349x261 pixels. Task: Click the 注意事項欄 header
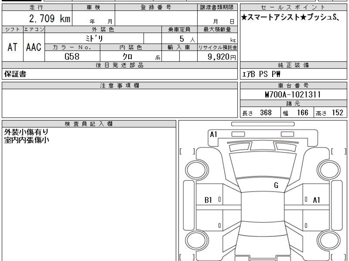pos(120,86)
